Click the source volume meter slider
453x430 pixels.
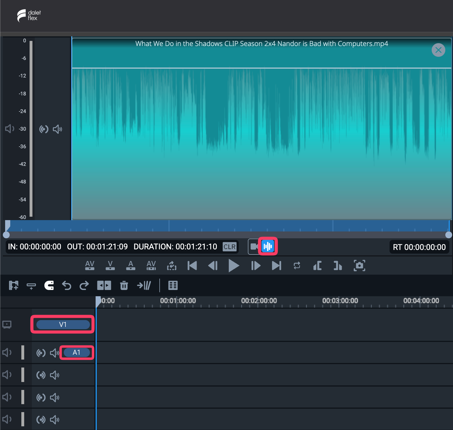tap(31, 129)
